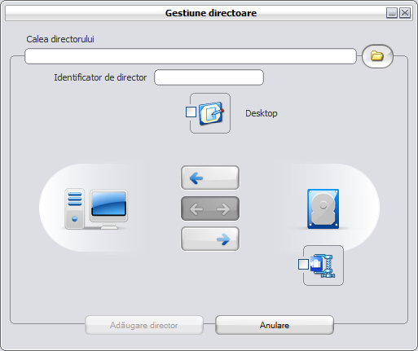Choose the left arrow sync direction button
Screen dimensions: 418x351
click(x=210, y=178)
